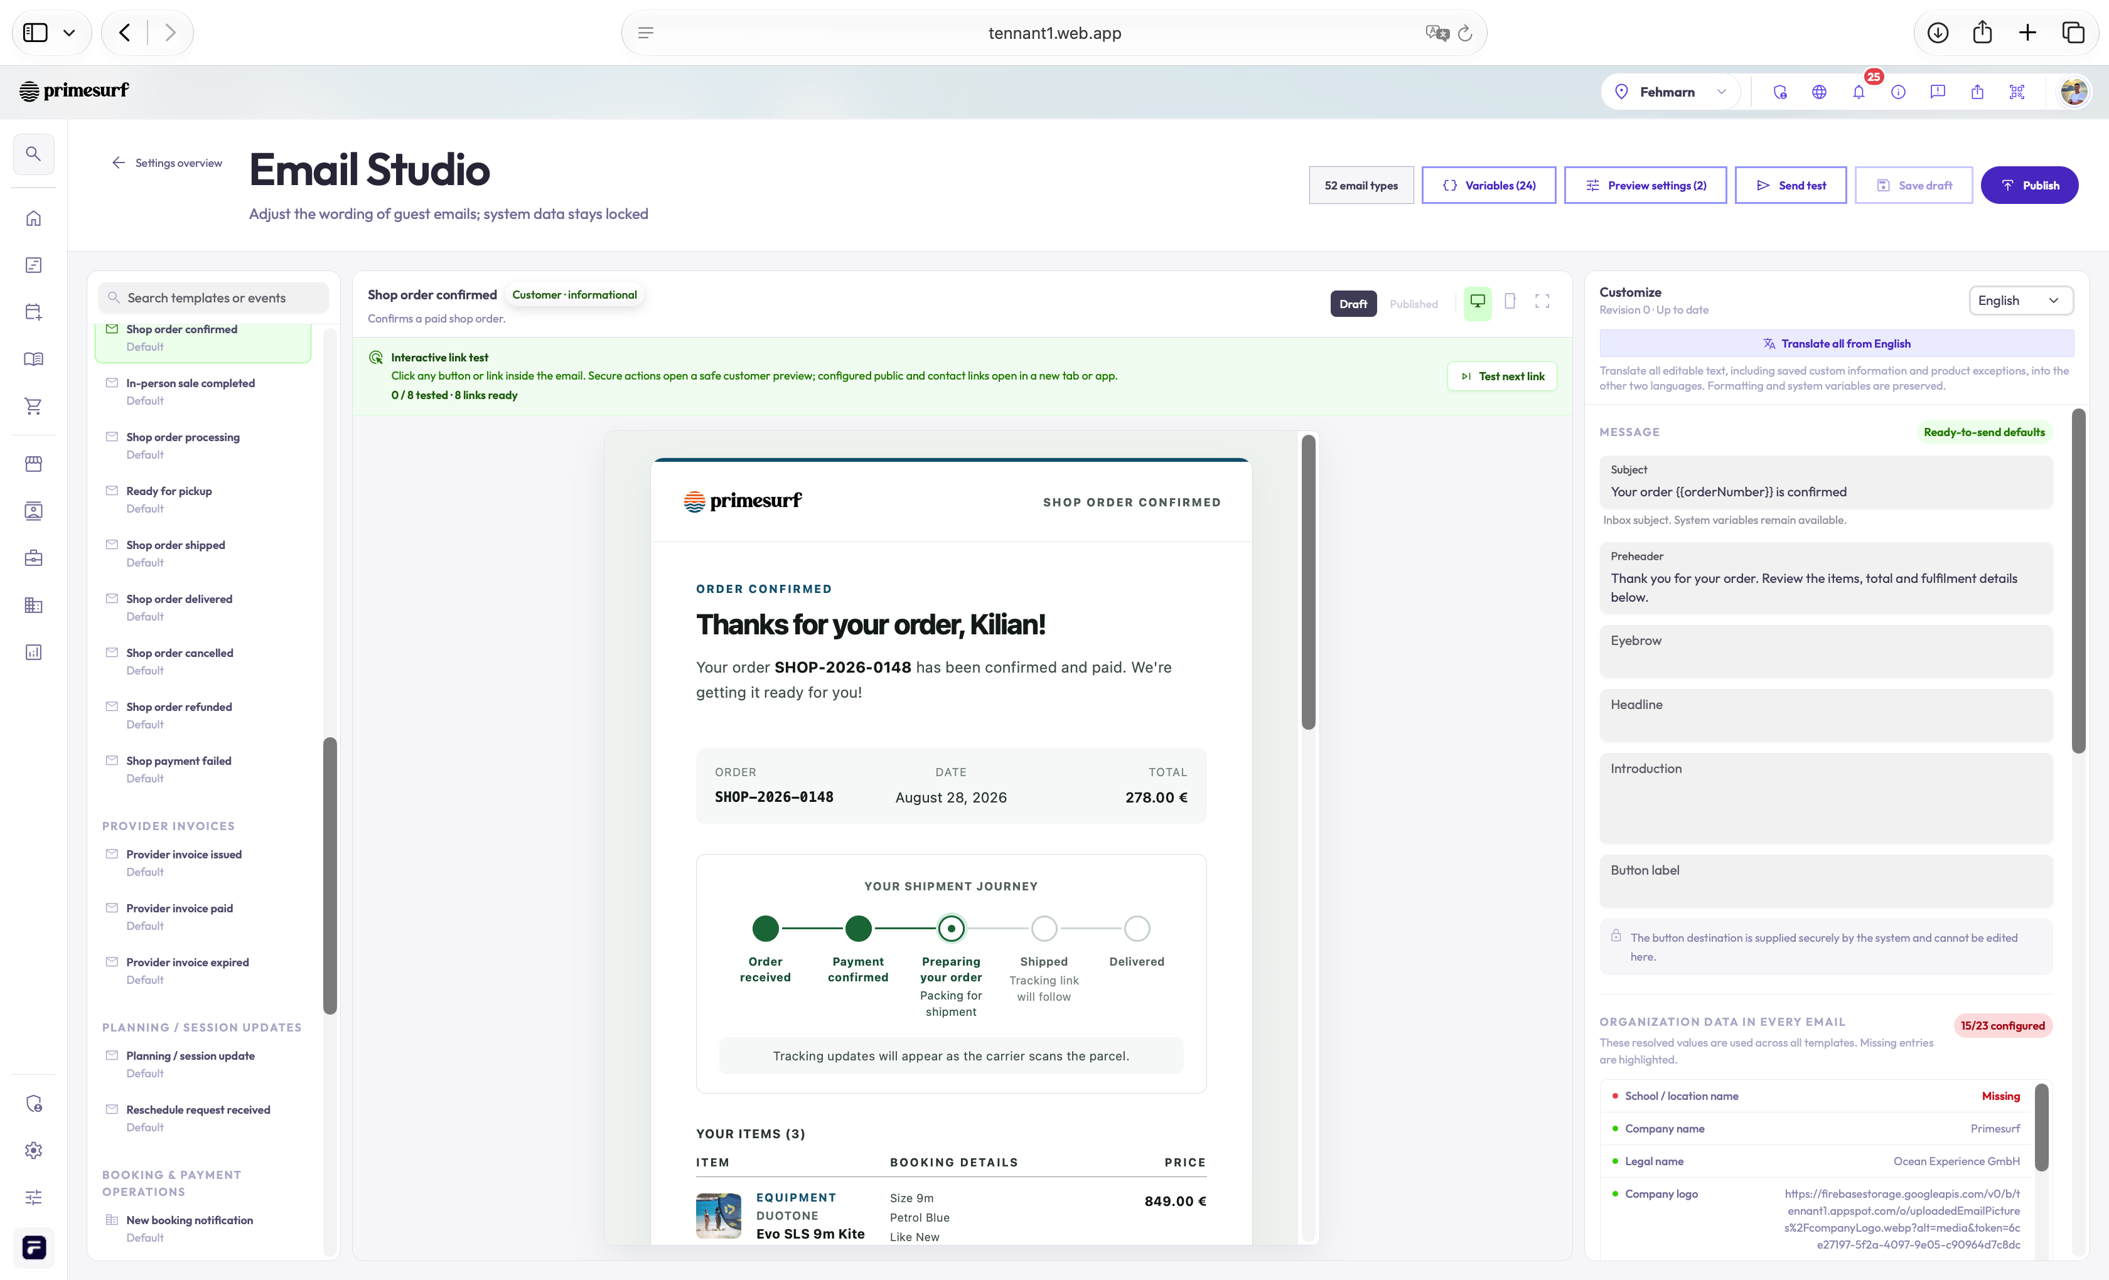The height and width of the screenshot is (1280, 2109).
Task: Open the open-book icon in sidebar
Action: 33,360
